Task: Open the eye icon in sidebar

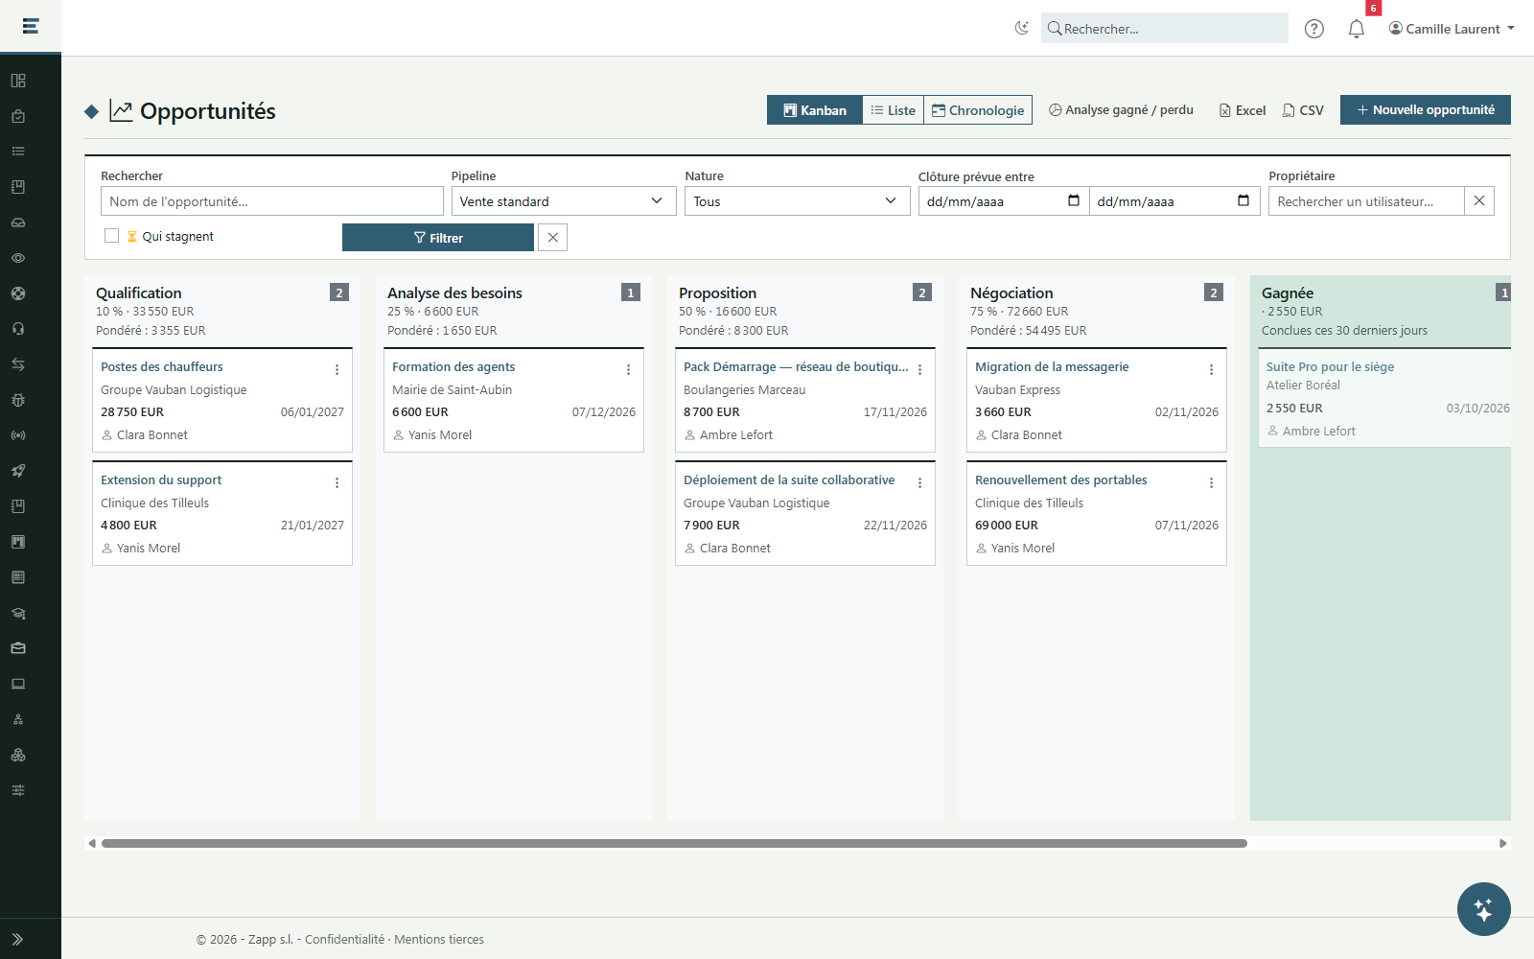Action: click(18, 258)
